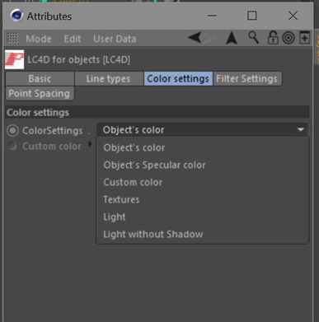Open the Mode menu

(x=39, y=39)
